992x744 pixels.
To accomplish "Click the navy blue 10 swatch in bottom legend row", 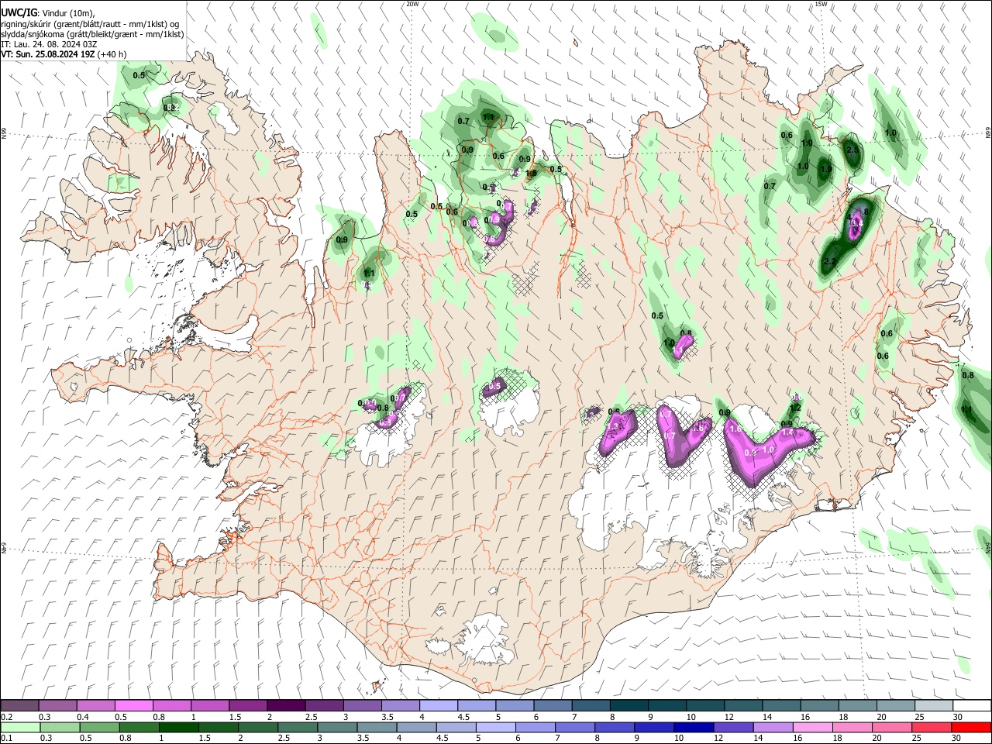I will coord(692,728).
